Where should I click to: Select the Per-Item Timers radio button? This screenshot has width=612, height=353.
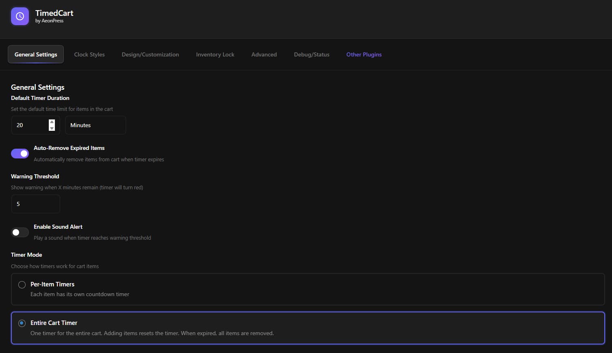(22, 284)
